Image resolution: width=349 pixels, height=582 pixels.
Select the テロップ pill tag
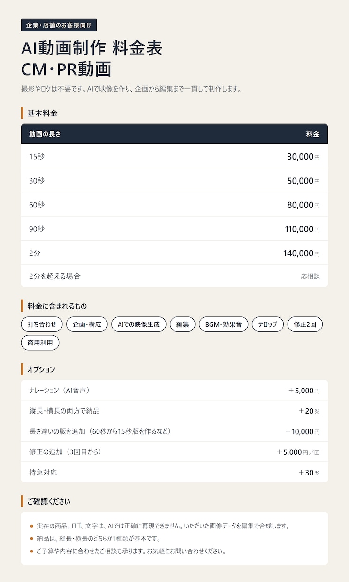click(x=268, y=324)
